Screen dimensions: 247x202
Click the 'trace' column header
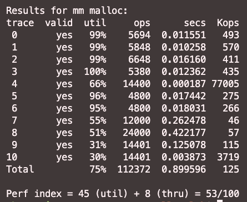point(20,23)
